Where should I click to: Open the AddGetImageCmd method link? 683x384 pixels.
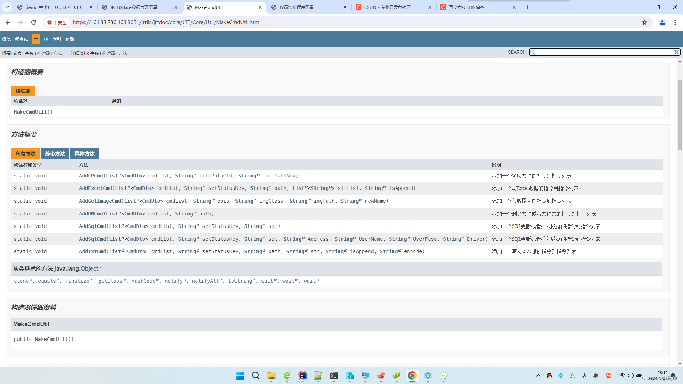pyautogui.click(x=100, y=201)
